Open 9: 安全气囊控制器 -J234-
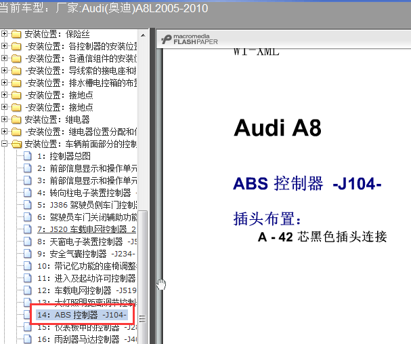Screen dimensions: 411x344 [x=86, y=254]
